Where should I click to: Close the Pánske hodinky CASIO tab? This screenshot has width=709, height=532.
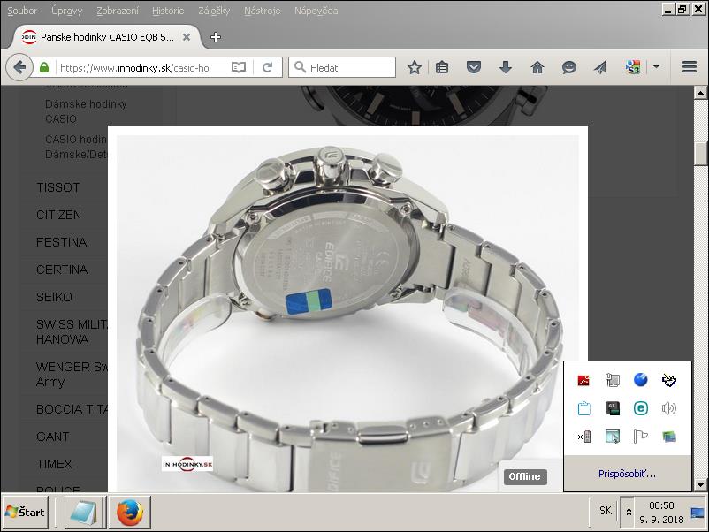click(187, 37)
